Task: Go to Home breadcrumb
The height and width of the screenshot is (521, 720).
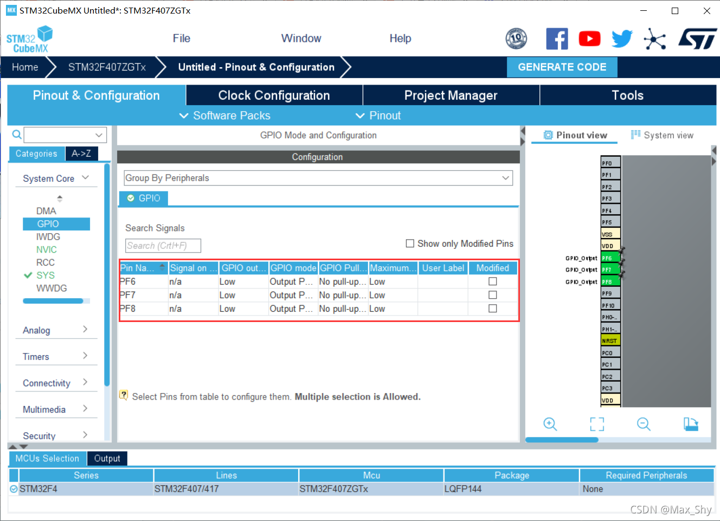Action: point(25,67)
